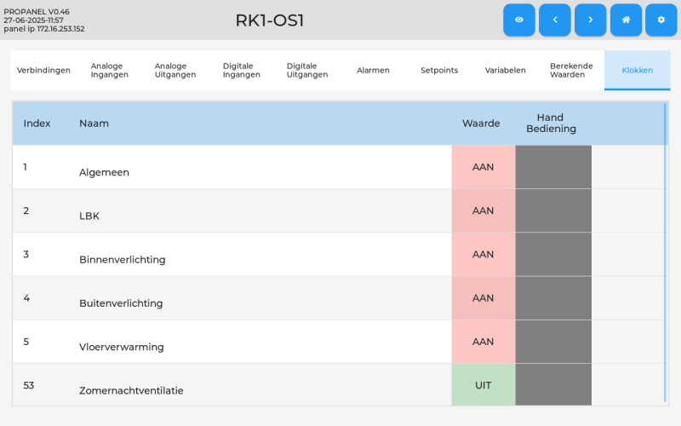
Task: Click the AAN value for Vloerverwarming
Action: point(484,342)
